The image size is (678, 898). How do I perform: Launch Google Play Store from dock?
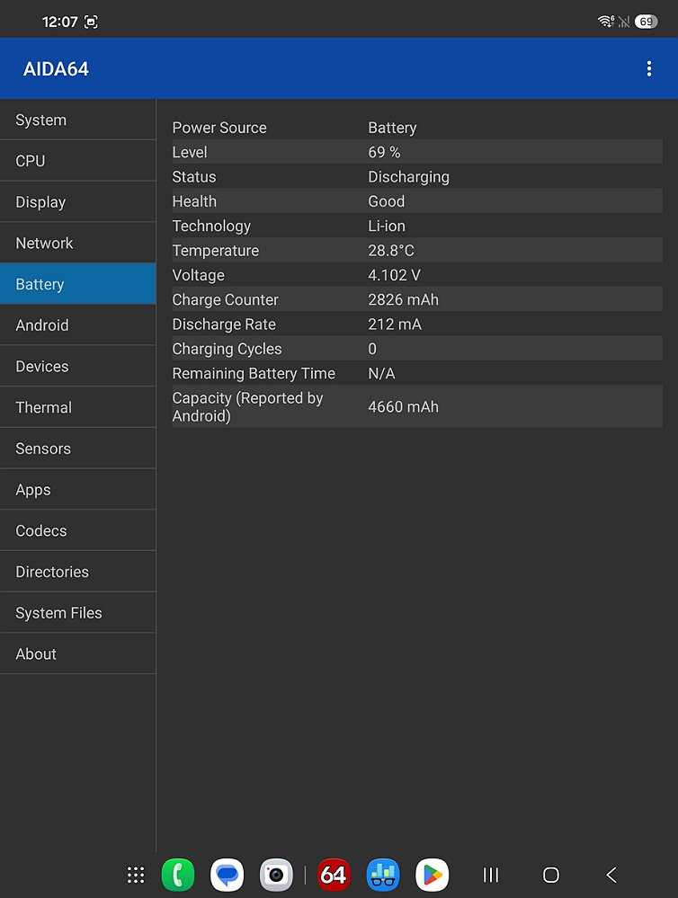click(433, 875)
